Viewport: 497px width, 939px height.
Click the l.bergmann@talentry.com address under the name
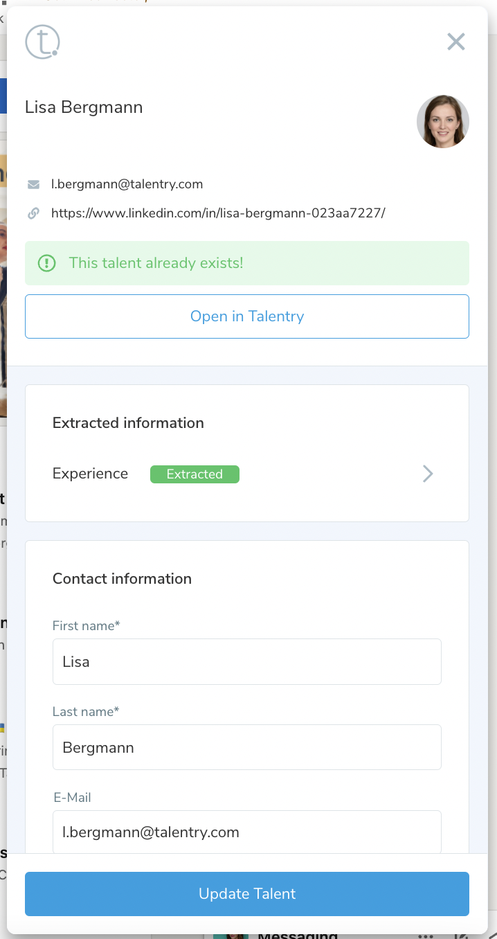click(x=127, y=184)
